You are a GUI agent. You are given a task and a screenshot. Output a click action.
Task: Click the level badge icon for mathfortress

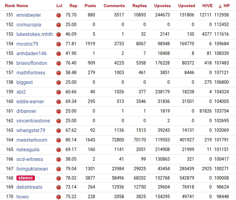pyautogui.click(x=59, y=73)
